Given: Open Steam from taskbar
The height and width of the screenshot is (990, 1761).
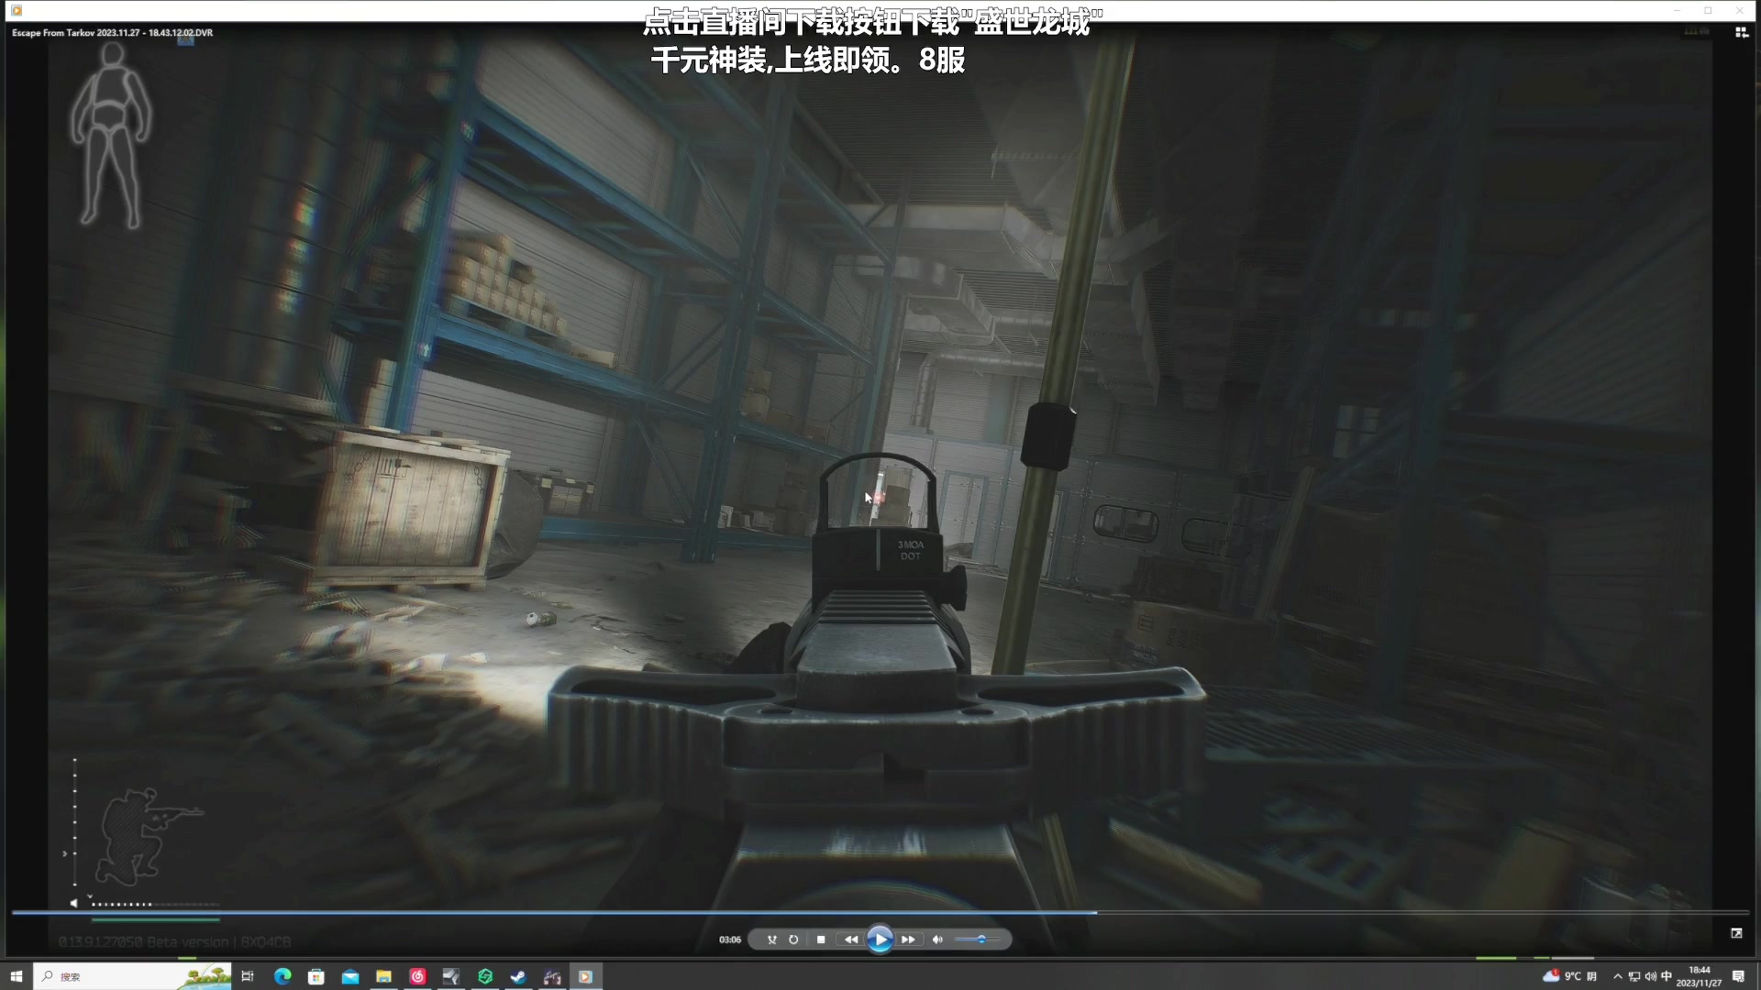Looking at the screenshot, I should 518,976.
